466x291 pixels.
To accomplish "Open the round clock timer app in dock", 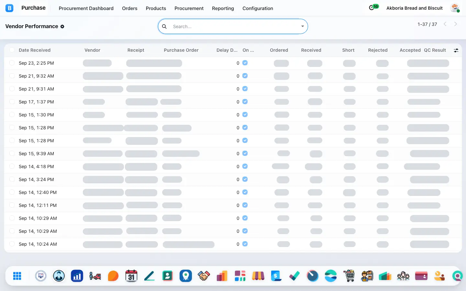I will point(313,276).
